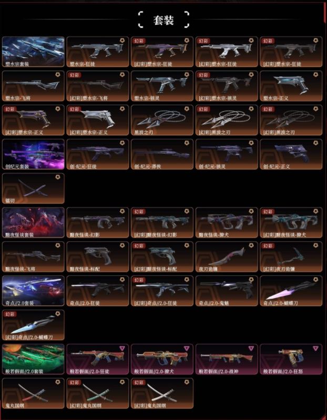
Task: Select the 奇点//2.0-鬼魅 weapon card
Action: click(x=227, y=291)
